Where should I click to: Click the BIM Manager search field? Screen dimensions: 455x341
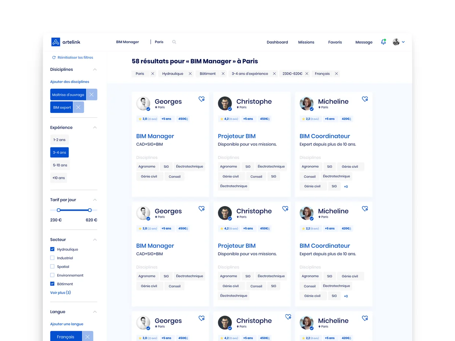pos(127,42)
